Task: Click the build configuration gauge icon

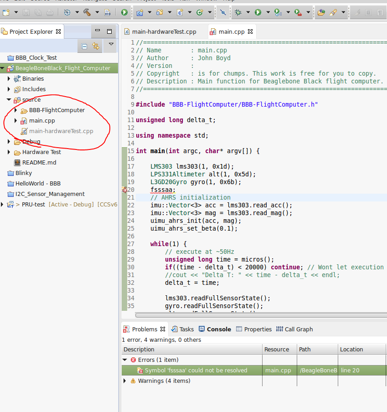Action: tap(67, 12)
